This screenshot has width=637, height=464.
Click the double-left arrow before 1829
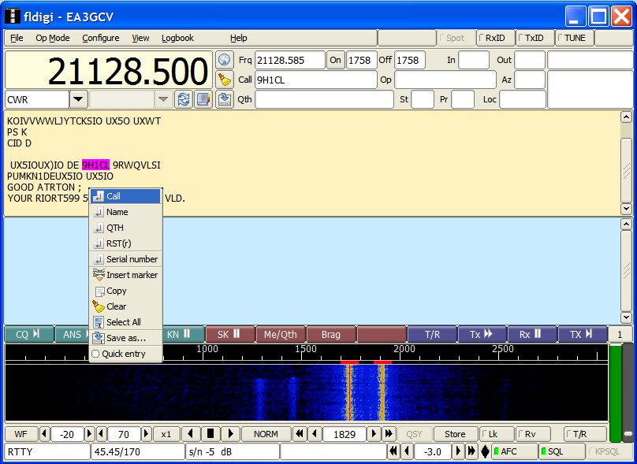[x=300, y=434]
